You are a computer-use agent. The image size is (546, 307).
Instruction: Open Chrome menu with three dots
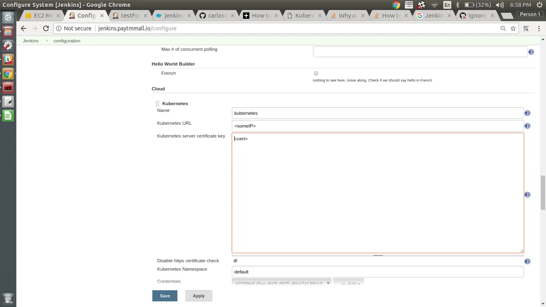pos(538,28)
